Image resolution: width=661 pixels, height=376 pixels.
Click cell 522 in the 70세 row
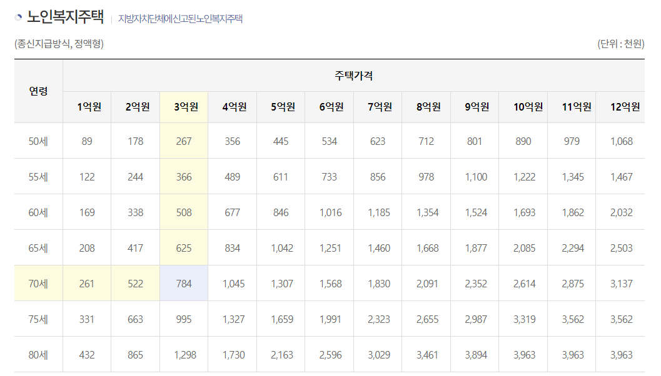[135, 284]
